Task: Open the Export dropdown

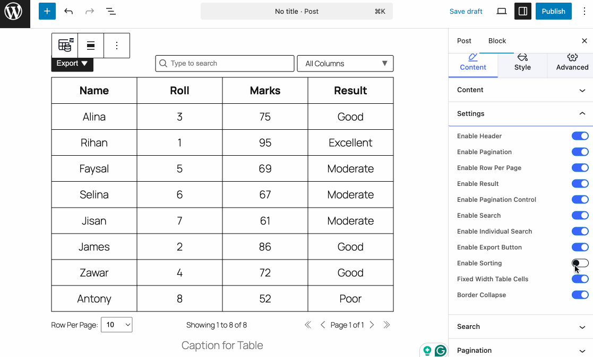Action: click(72, 63)
